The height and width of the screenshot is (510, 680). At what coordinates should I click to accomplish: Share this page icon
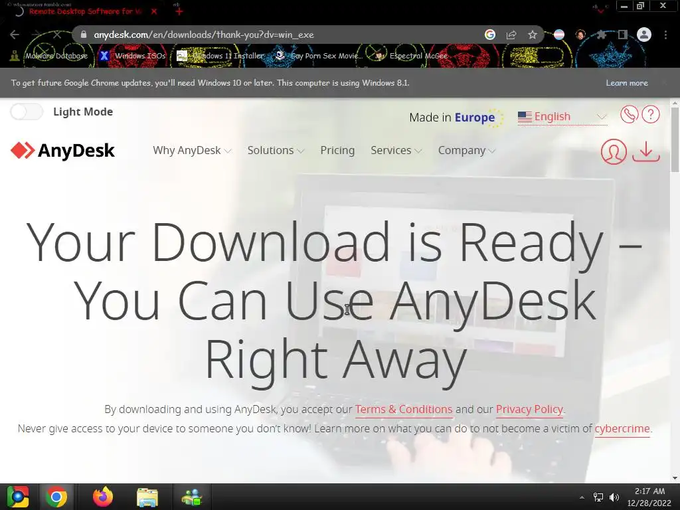(511, 35)
